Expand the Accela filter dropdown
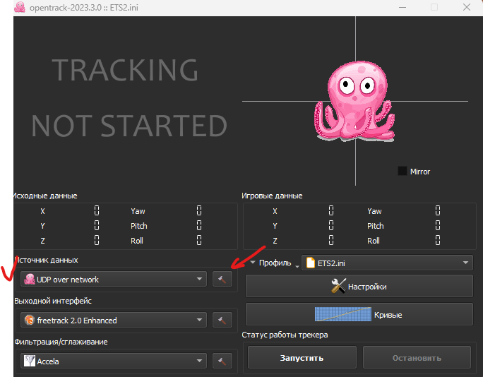This screenshot has width=483, height=377. click(x=114, y=361)
